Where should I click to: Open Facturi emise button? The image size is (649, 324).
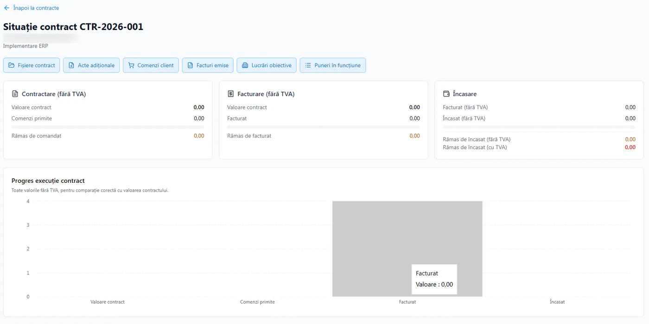[x=208, y=65]
